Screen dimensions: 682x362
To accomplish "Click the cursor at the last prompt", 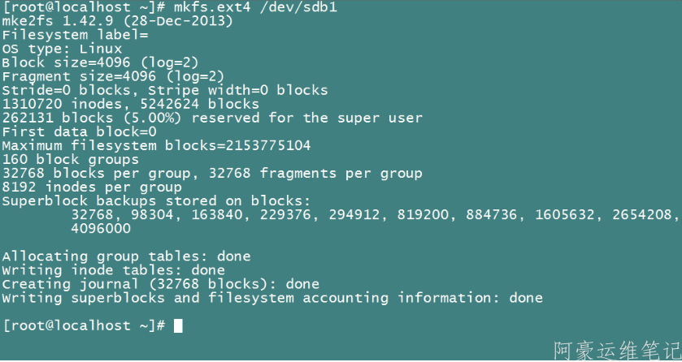I will [178, 325].
